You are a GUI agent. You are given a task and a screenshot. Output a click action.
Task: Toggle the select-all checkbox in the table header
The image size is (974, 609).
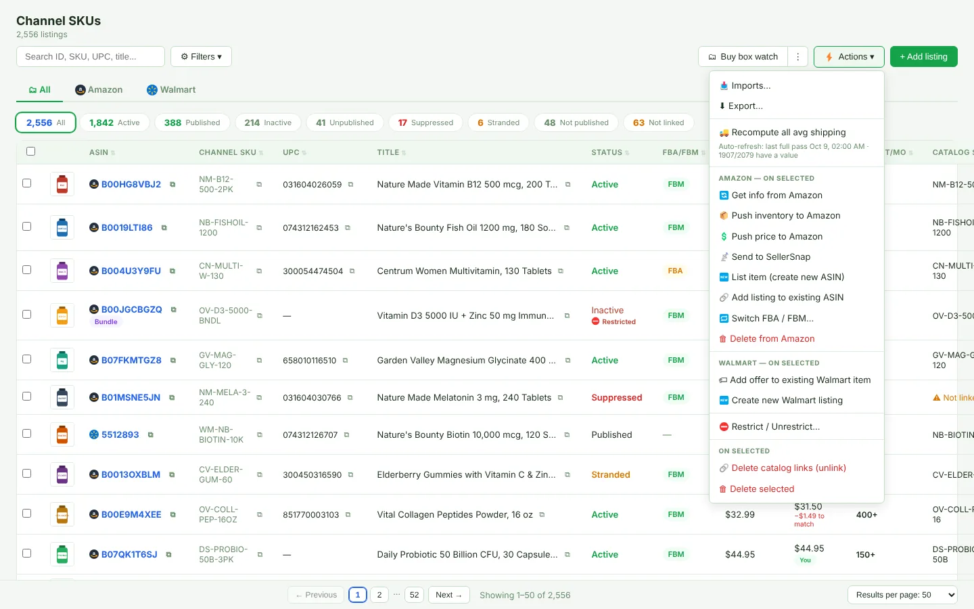[30, 152]
